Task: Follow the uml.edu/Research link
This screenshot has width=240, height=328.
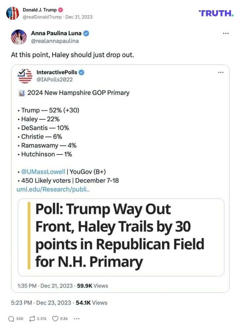Action: [x=53, y=189]
